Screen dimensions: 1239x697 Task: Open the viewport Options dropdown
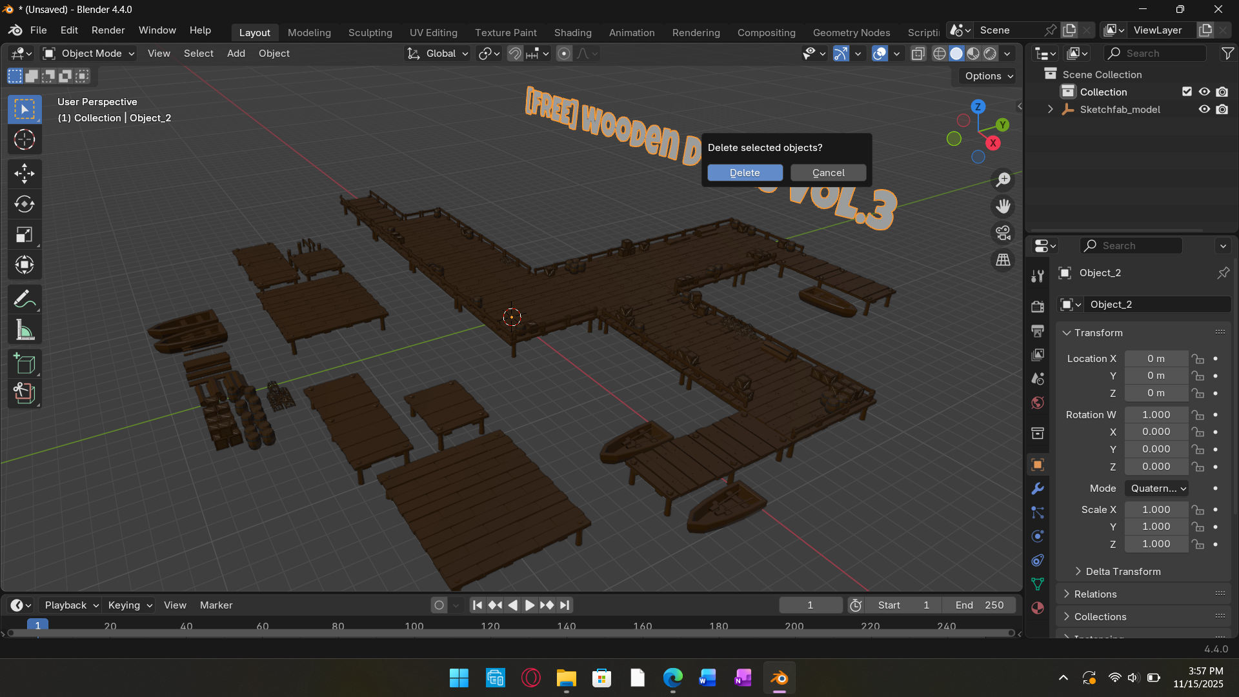(x=989, y=76)
